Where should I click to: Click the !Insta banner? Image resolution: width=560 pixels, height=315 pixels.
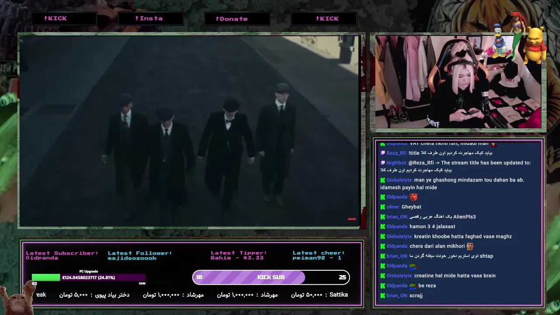coord(150,18)
